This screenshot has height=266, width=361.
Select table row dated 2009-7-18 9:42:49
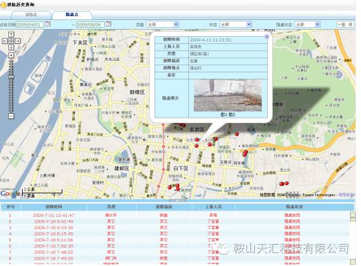[175, 221]
